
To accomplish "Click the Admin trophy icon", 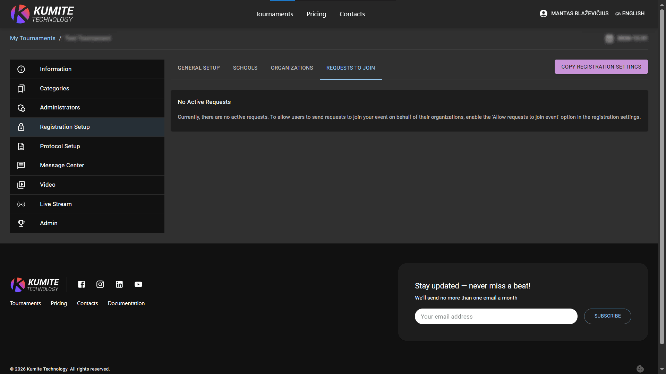I will coord(21,223).
